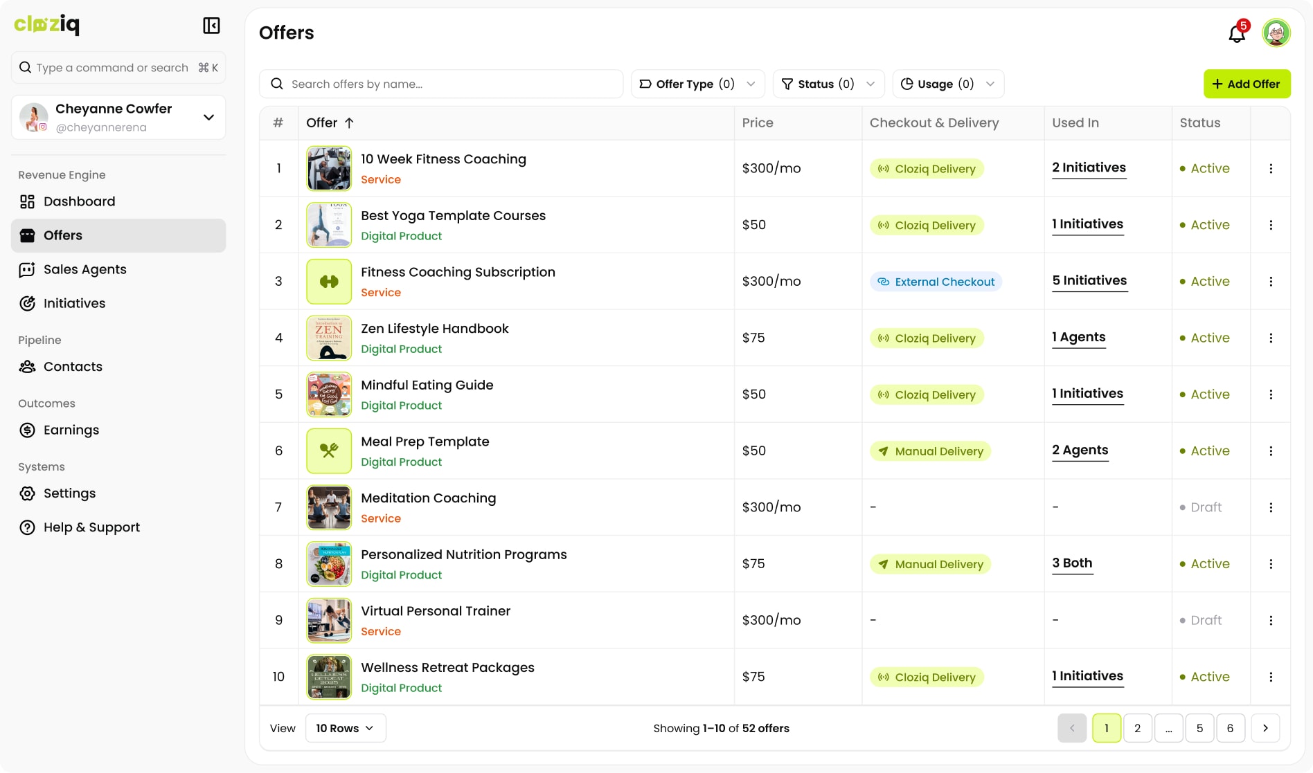Open row menu for Wellness Retreat Packages

pyautogui.click(x=1271, y=677)
